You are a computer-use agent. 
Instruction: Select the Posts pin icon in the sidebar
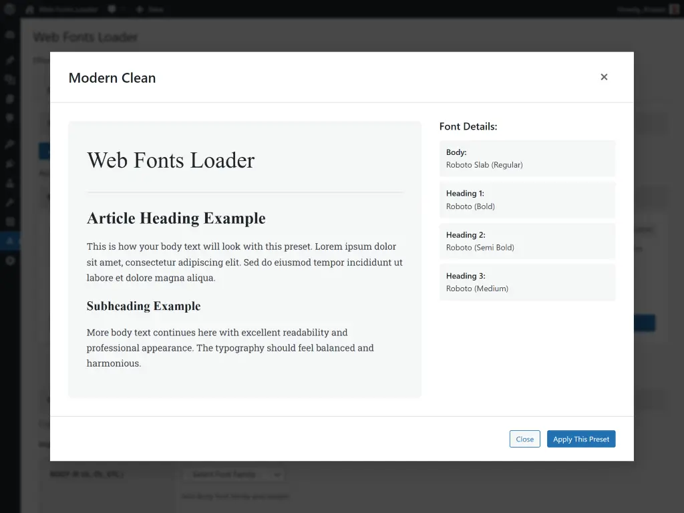9,59
